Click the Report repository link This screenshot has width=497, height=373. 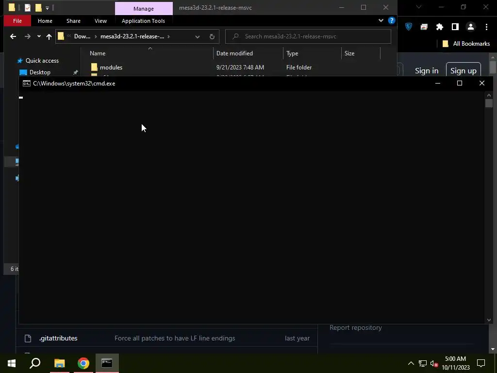[x=356, y=328]
